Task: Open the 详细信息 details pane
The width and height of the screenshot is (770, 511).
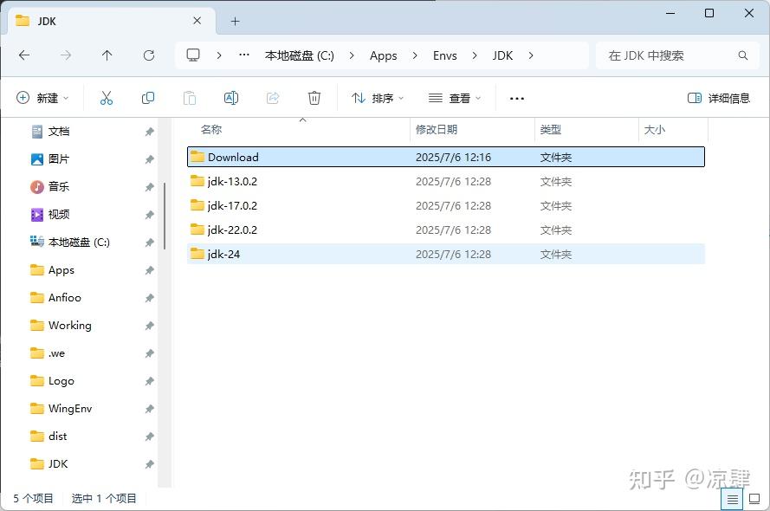Action: [720, 97]
